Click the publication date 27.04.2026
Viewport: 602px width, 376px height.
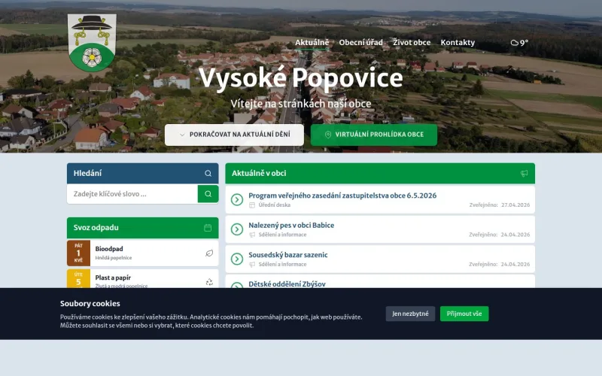[515, 205]
